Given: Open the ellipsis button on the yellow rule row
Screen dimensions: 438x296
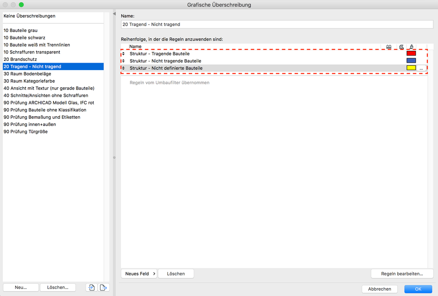Looking at the screenshot, I should [421, 68].
